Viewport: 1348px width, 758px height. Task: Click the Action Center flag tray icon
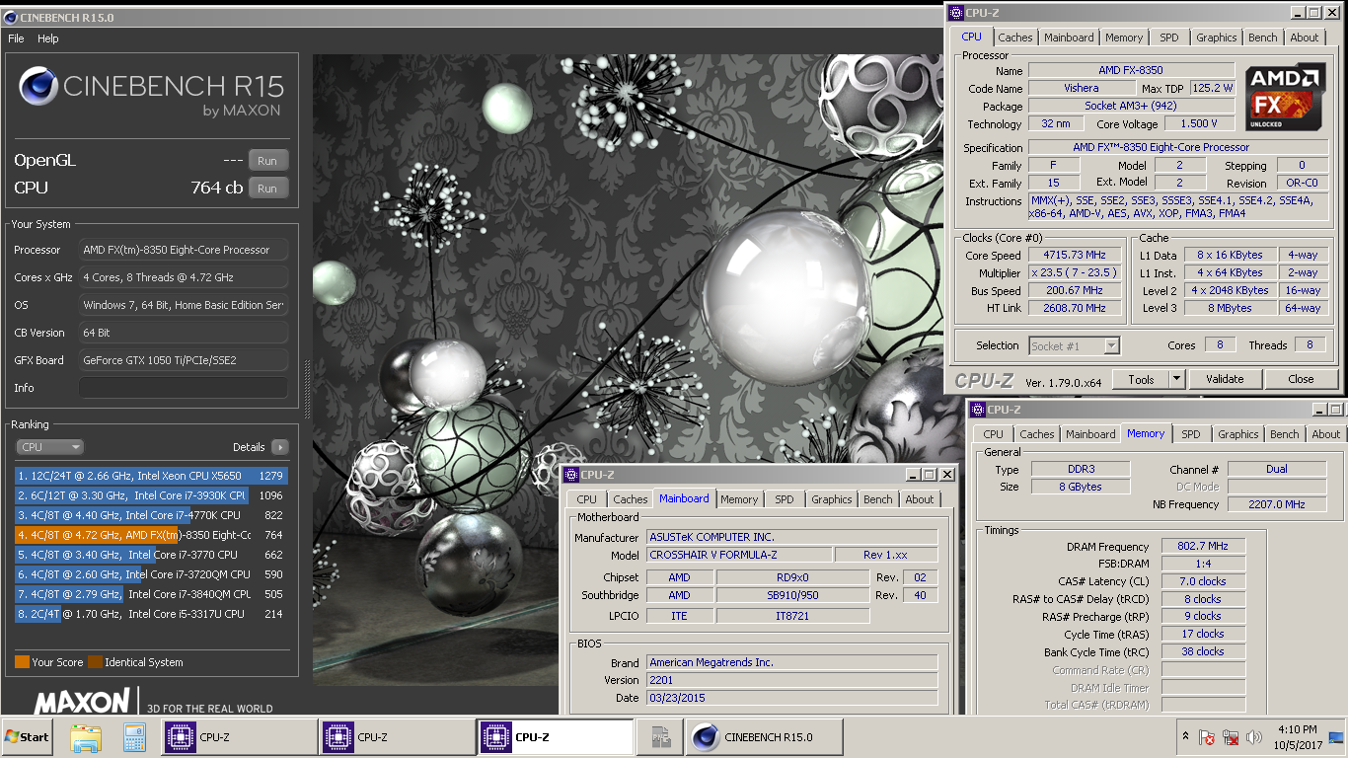(1206, 737)
